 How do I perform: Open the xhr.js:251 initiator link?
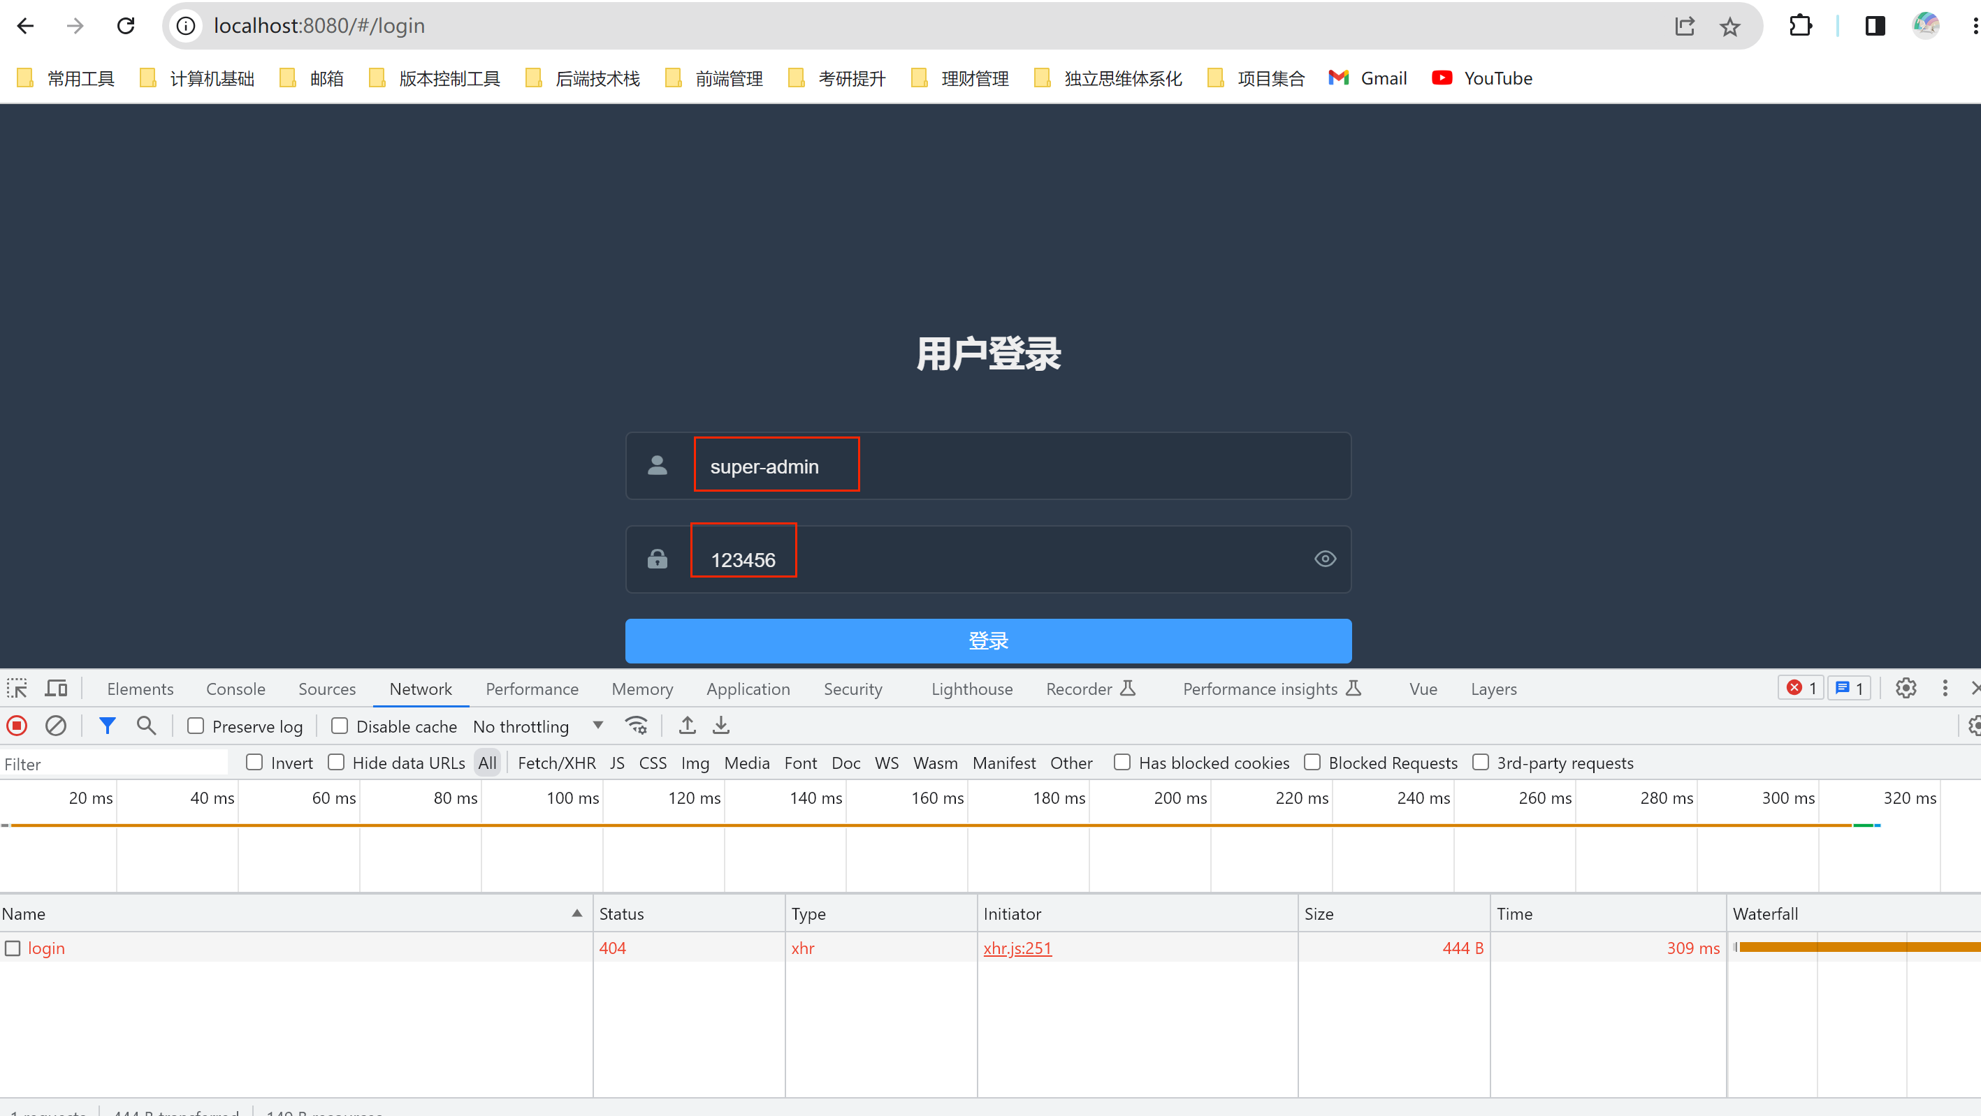point(1017,948)
